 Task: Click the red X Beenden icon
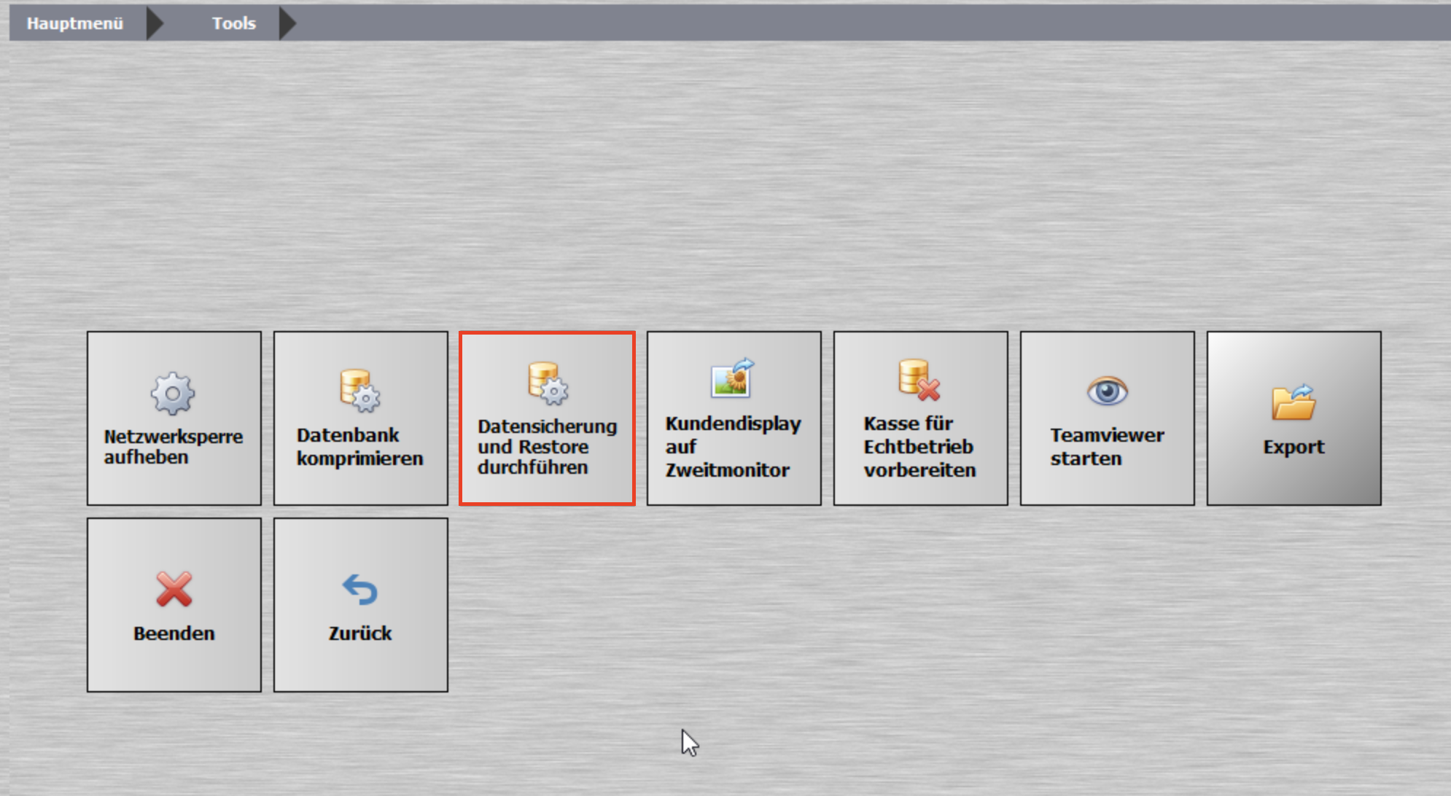[174, 589]
